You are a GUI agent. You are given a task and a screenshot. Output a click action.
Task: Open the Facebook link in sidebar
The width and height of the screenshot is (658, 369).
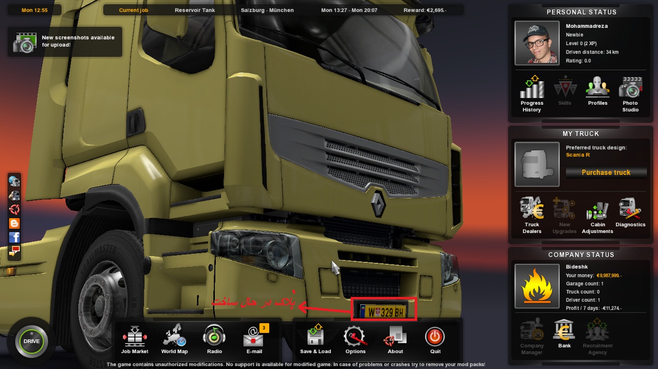pyautogui.click(x=14, y=237)
